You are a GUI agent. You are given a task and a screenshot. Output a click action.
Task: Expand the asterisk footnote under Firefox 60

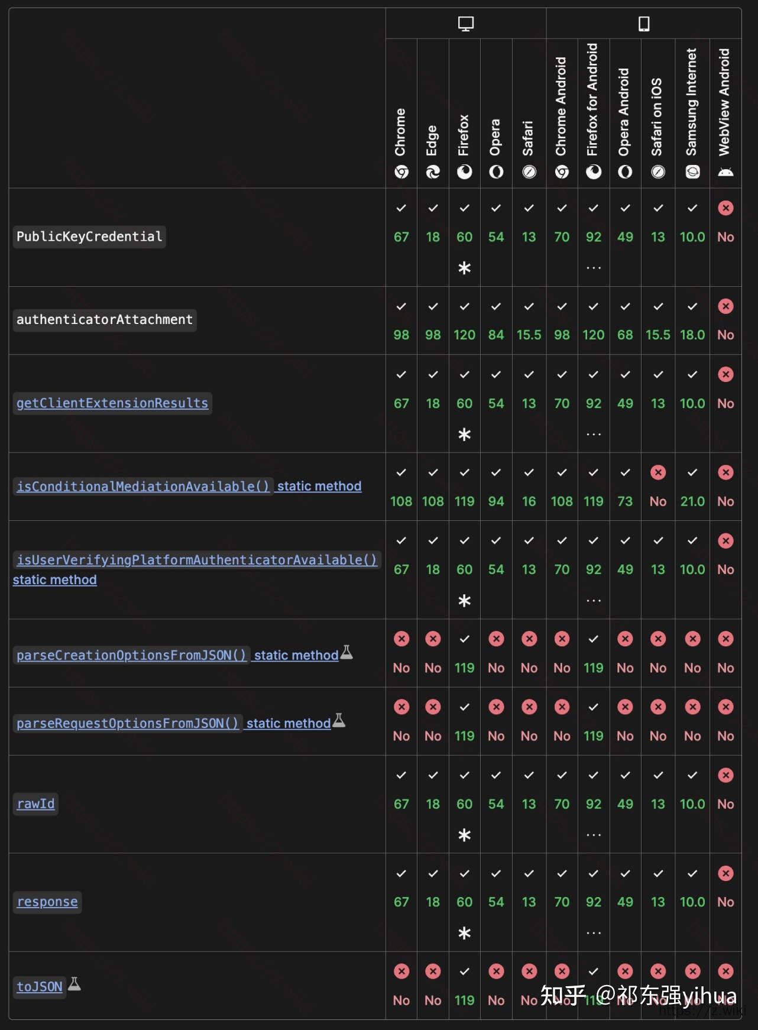[465, 267]
